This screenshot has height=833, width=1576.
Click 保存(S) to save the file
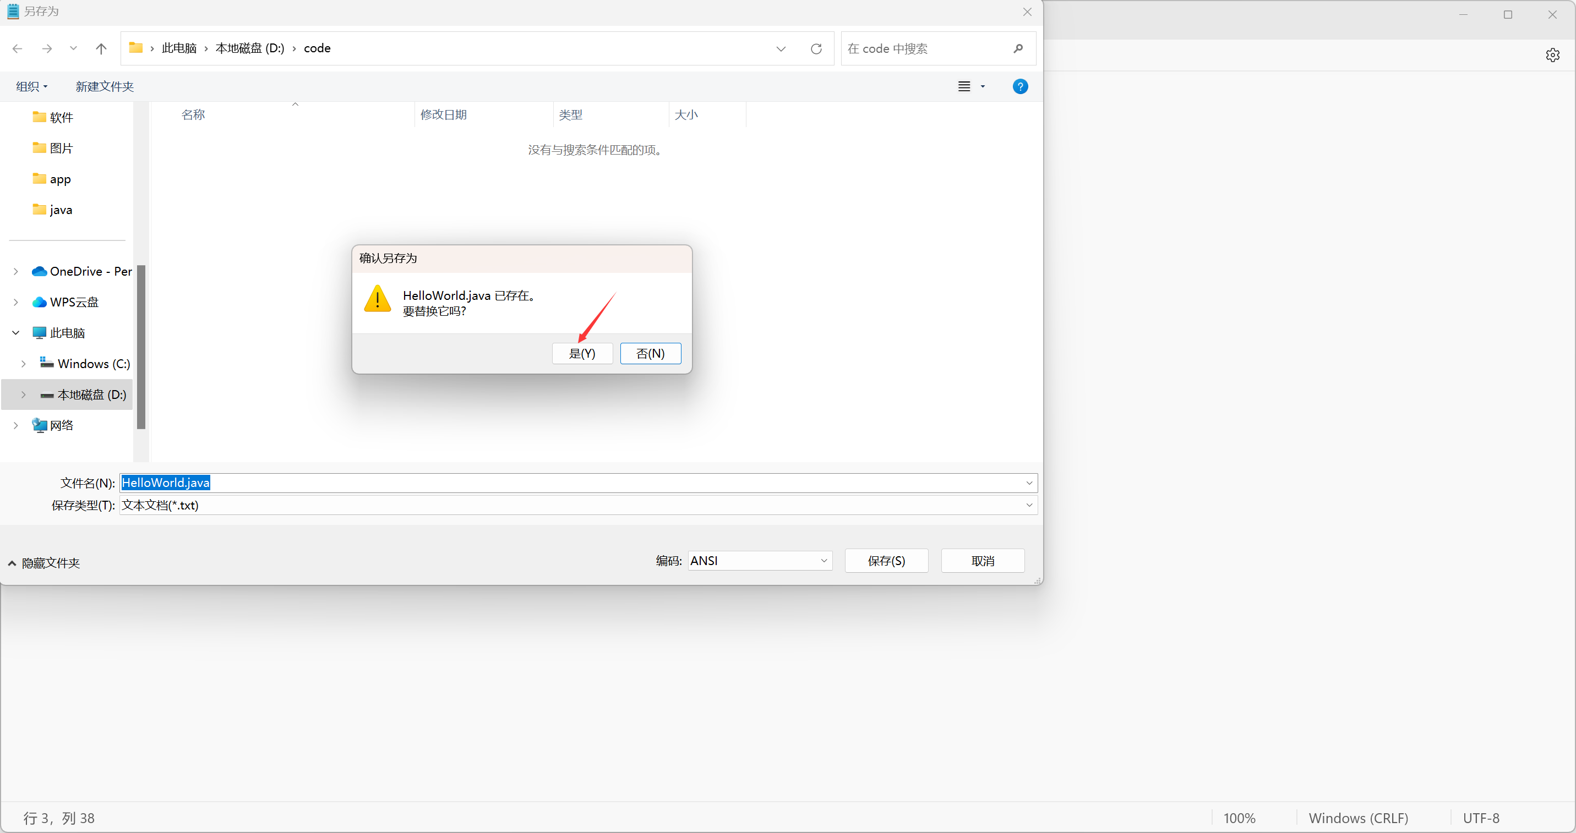[886, 561]
